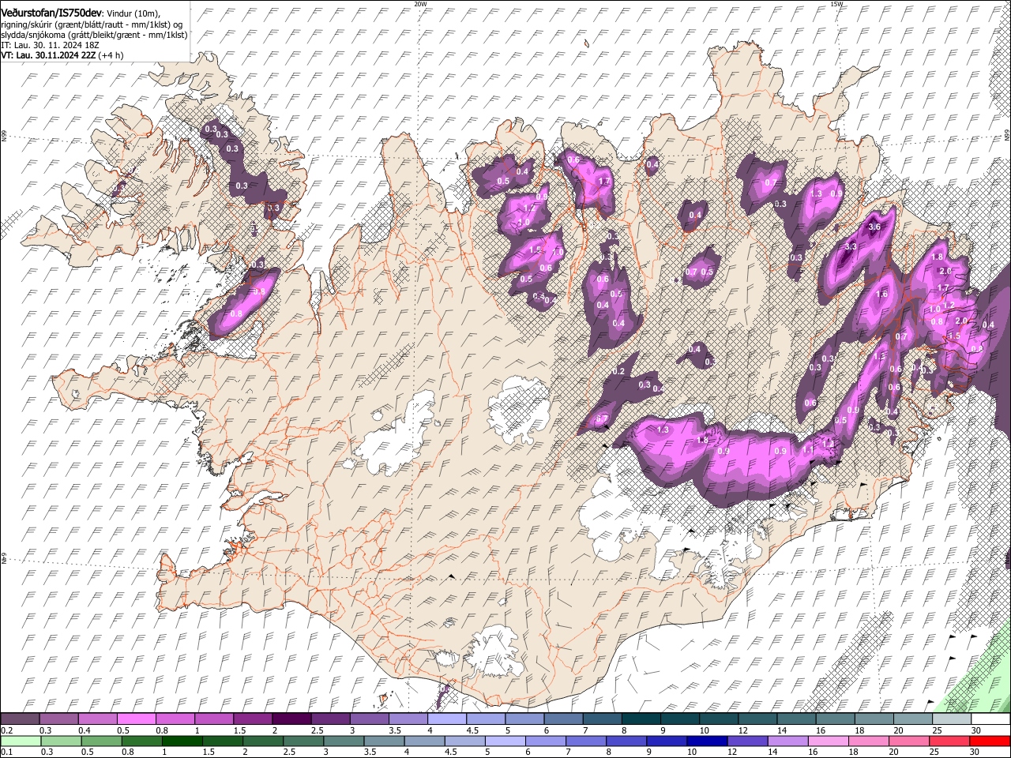
Task: Click the "0.2" label in top legend row
Action: point(6,730)
